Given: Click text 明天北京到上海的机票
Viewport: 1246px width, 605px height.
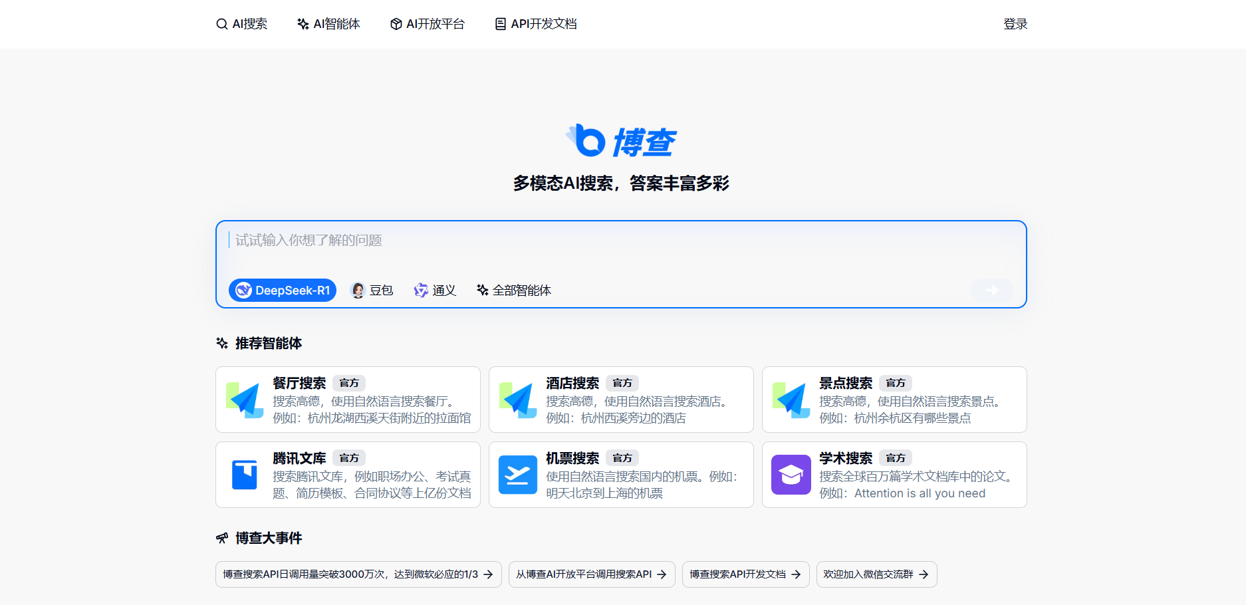Looking at the screenshot, I should 604,493.
